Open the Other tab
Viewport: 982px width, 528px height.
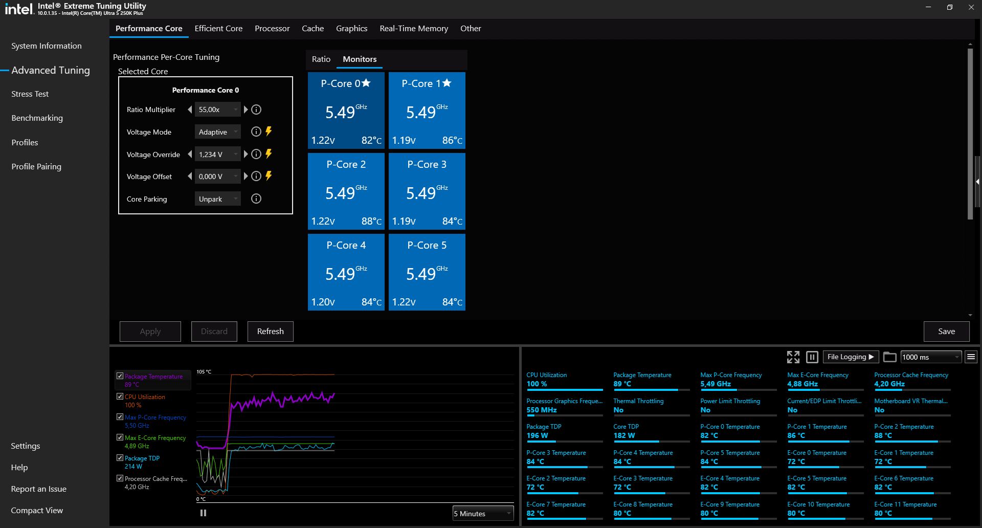tap(471, 28)
